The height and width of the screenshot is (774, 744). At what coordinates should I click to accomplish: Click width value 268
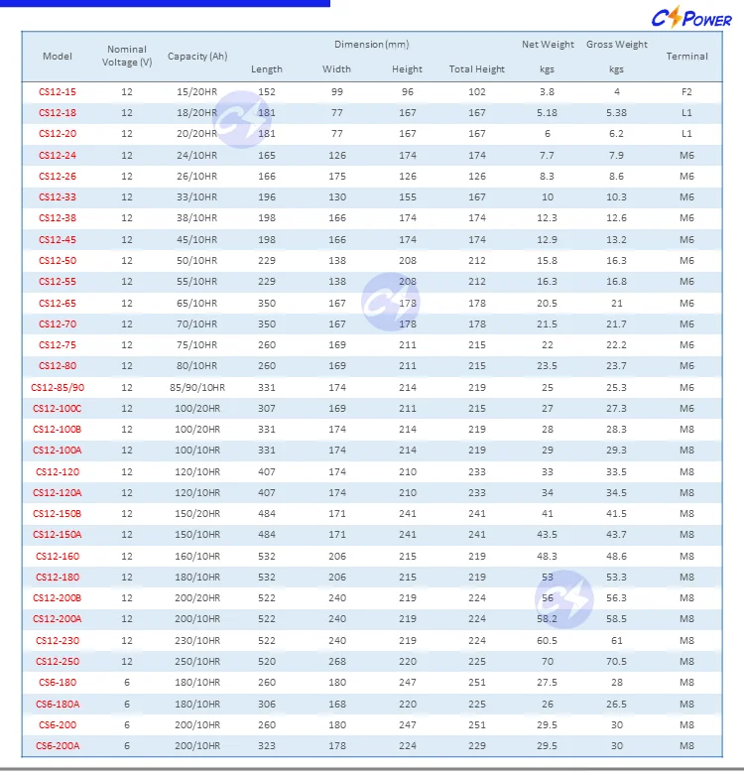tap(337, 662)
